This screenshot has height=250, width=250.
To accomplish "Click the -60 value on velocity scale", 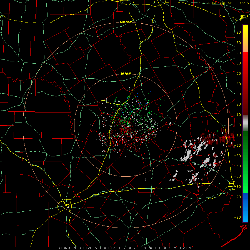I will (x=238, y=187).
